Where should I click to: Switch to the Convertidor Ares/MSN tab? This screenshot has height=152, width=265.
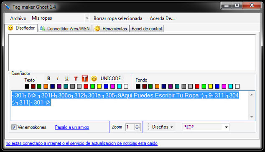pos(65,28)
